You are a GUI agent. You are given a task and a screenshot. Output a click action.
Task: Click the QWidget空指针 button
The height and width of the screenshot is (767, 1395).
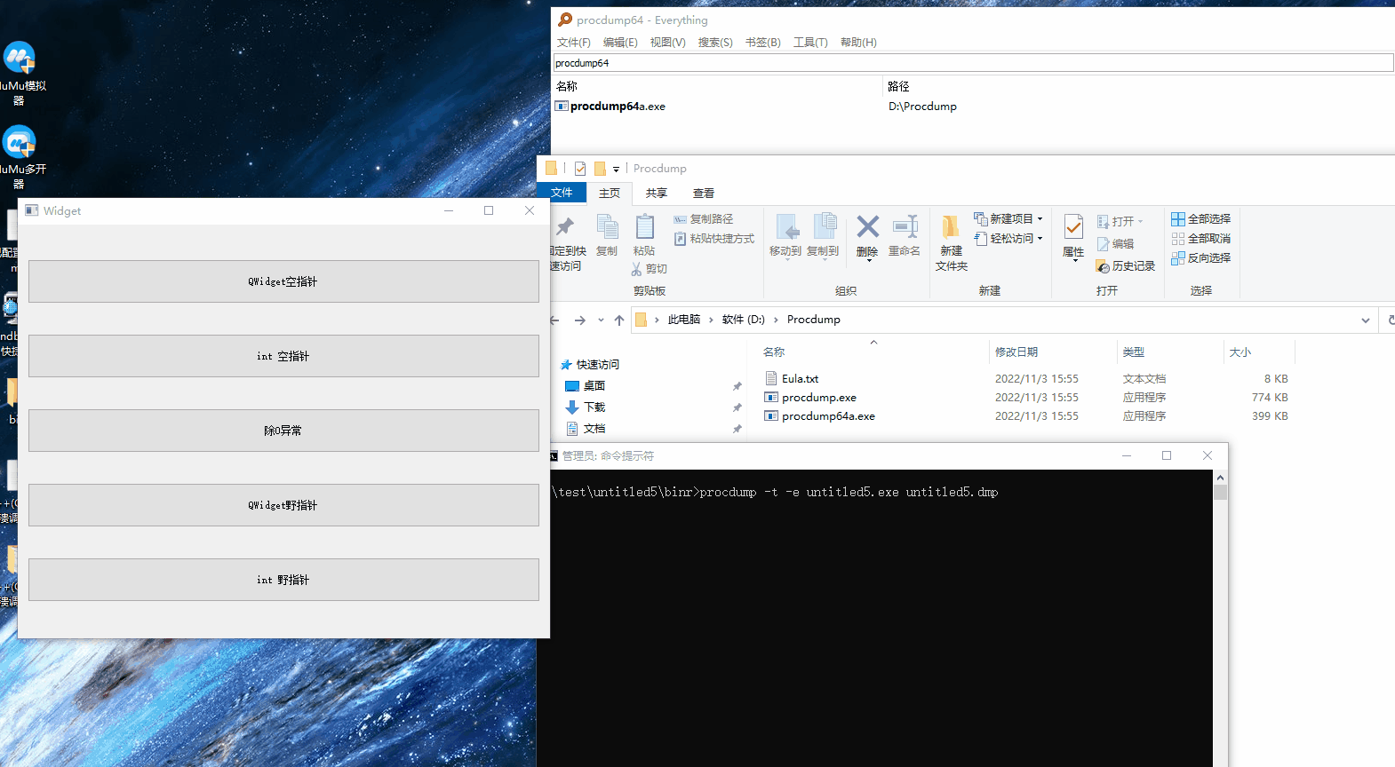[x=283, y=281]
